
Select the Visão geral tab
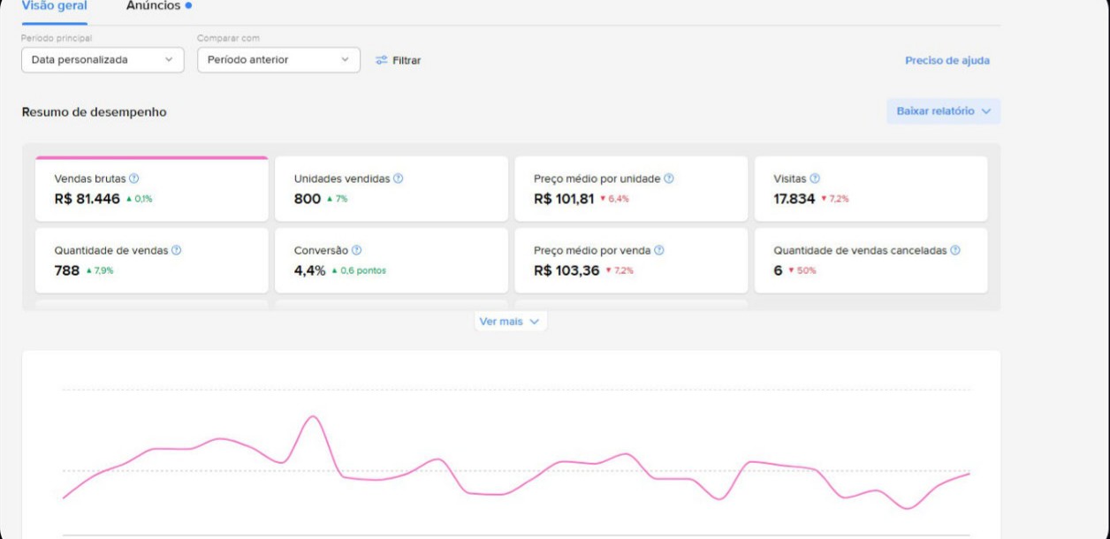click(x=54, y=6)
